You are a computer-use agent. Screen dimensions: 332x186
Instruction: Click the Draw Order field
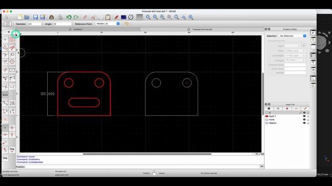[295, 69]
